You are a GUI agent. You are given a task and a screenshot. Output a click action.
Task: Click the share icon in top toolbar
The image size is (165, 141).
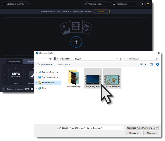coord(142,4)
